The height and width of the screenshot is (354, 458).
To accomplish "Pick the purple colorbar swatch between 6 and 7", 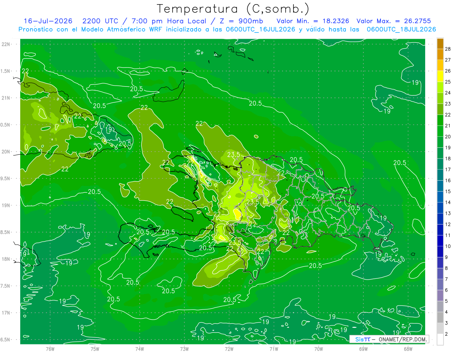I will tap(440, 284).
